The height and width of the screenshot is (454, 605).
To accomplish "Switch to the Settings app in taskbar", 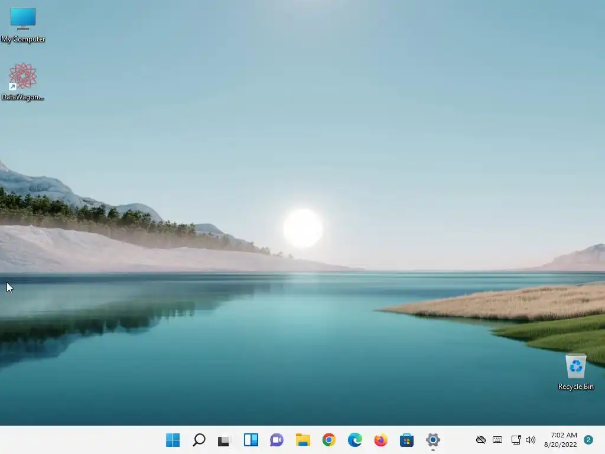I will tap(433, 440).
